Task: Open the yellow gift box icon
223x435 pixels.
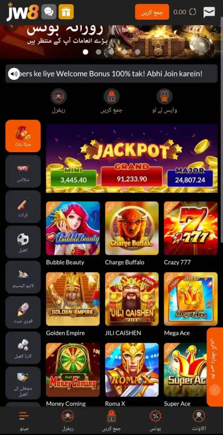Action: pos(66,12)
